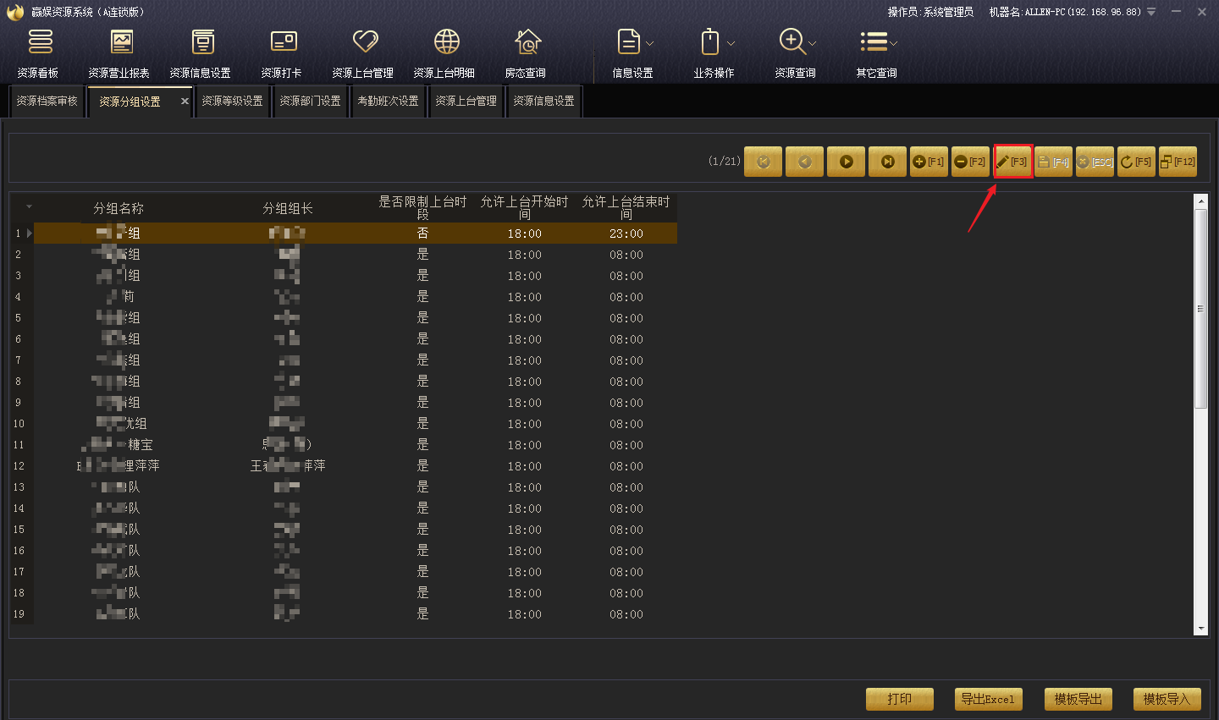This screenshot has height=720, width=1219.
Task: Click the 导出Excel button
Action: tap(988, 699)
